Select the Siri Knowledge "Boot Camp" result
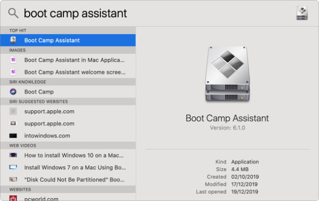Viewport: 319px width, 201px height. tap(68, 92)
